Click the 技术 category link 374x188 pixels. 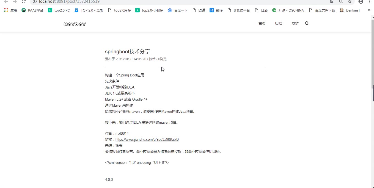pyautogui.click(x=152, y=59)
